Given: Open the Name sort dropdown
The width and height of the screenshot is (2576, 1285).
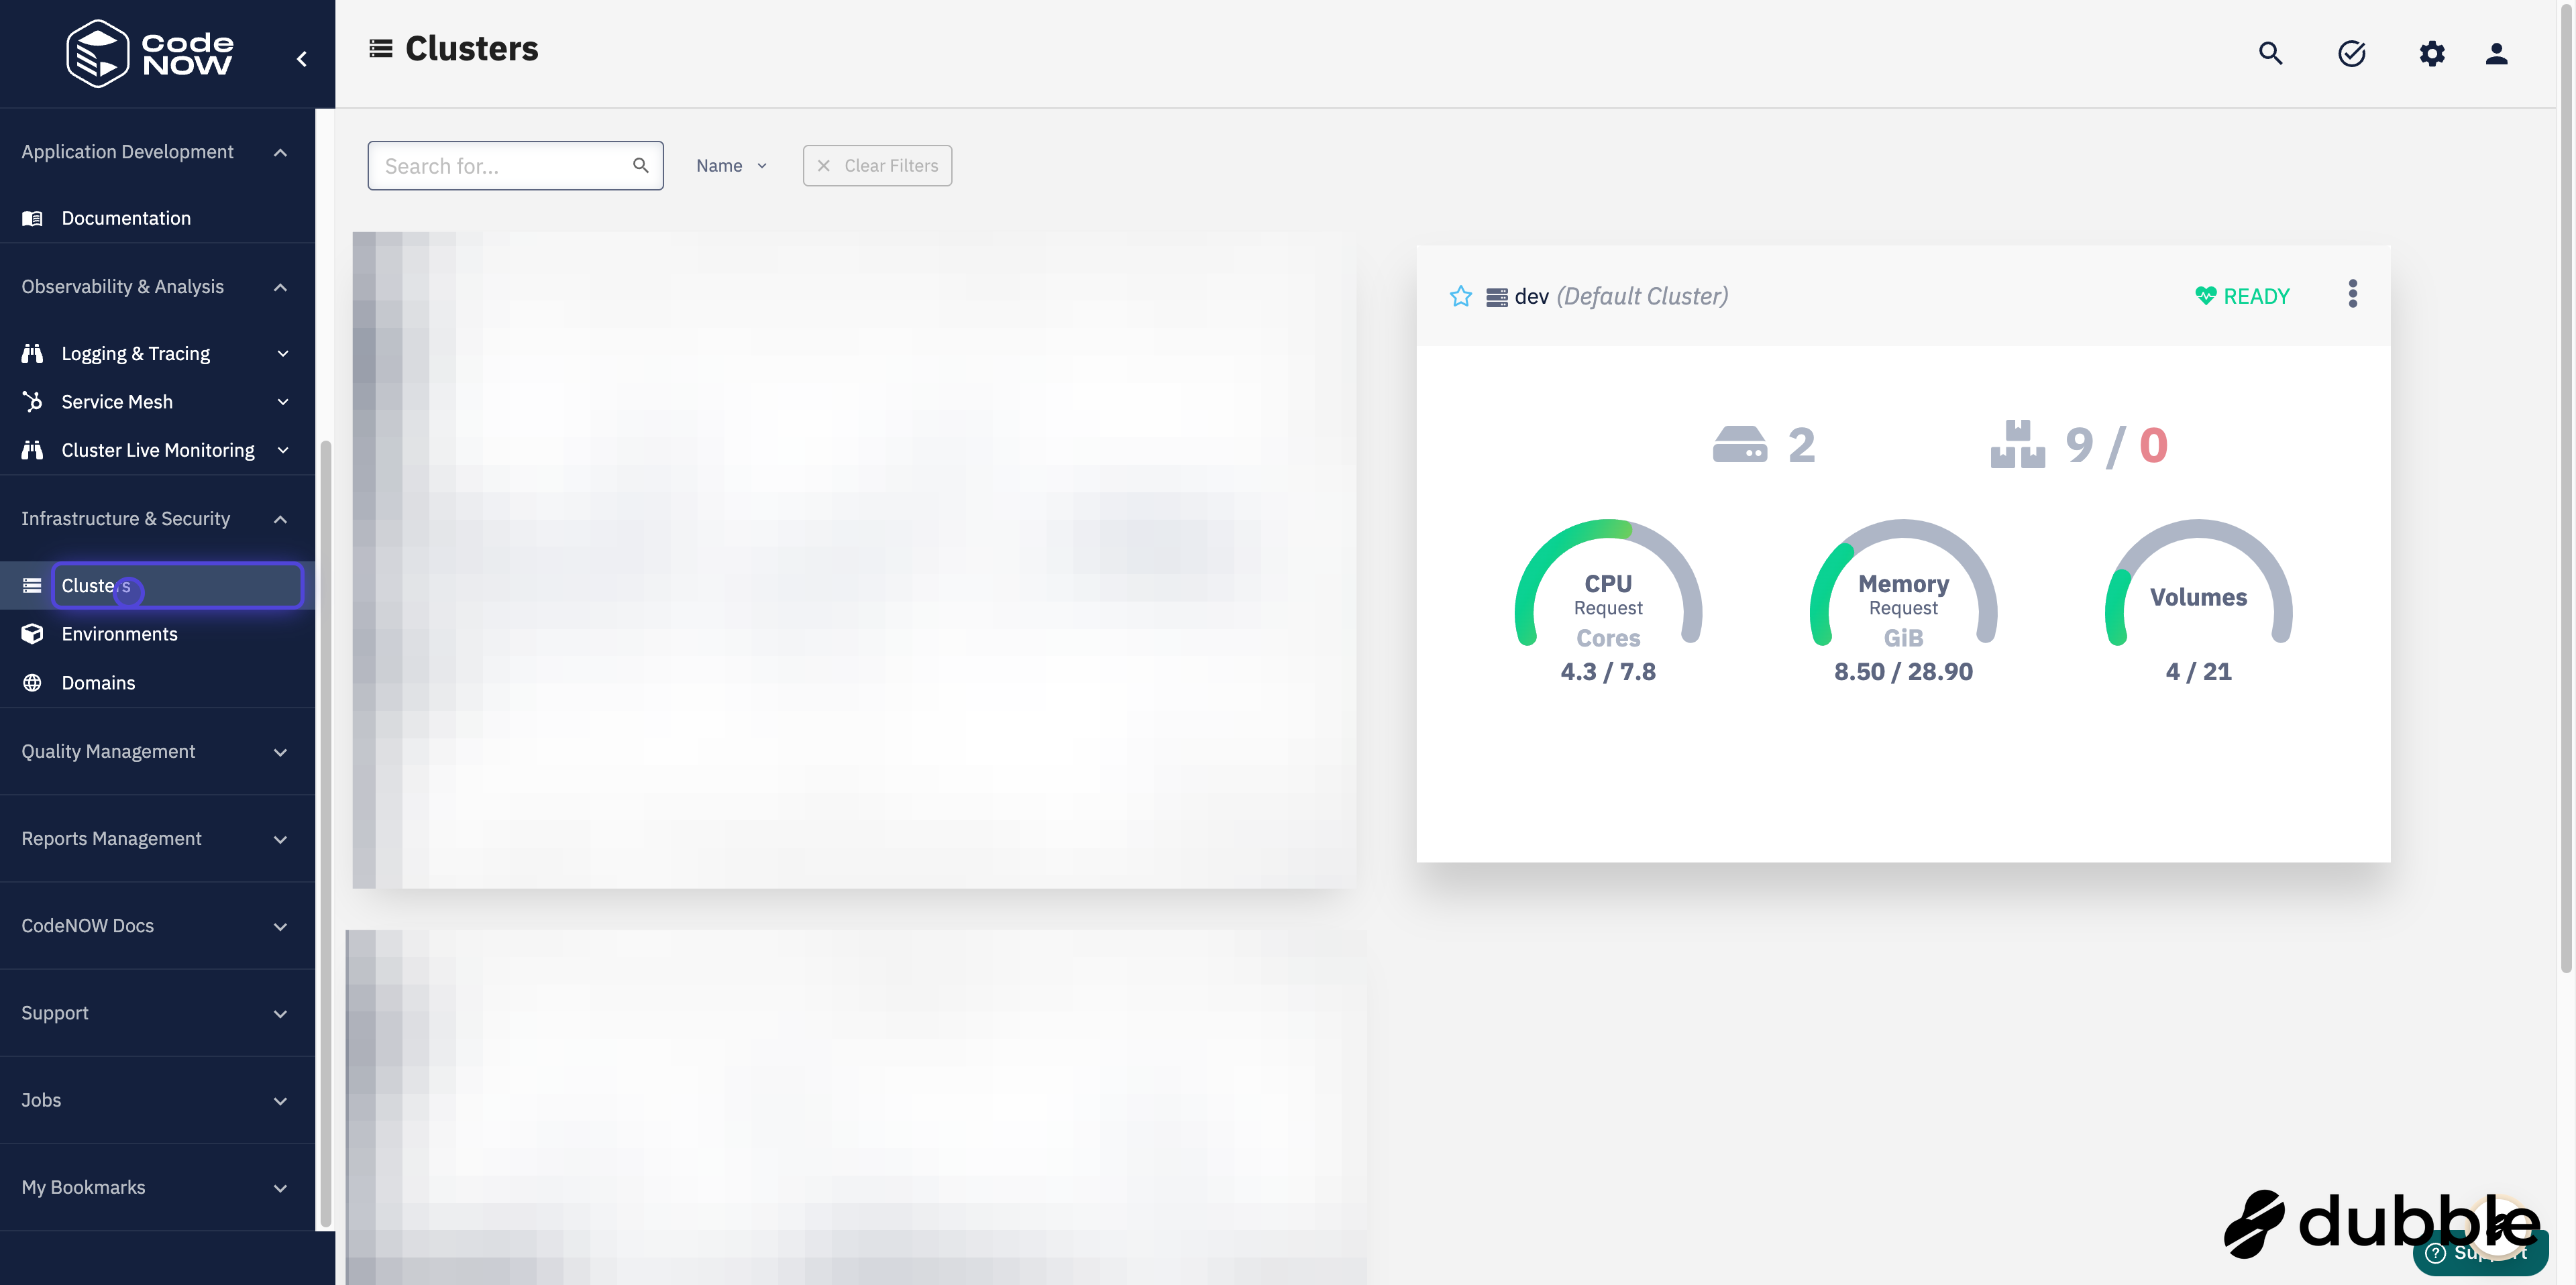Looking at the screenshot, I should pos(731,166).
